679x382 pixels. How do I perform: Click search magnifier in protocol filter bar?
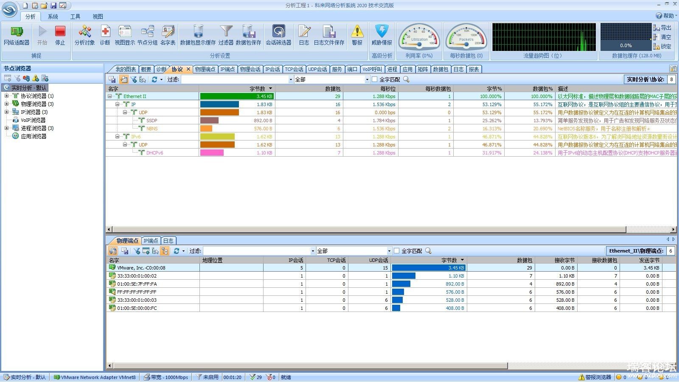pyautogui.click(x=406, y=79)
